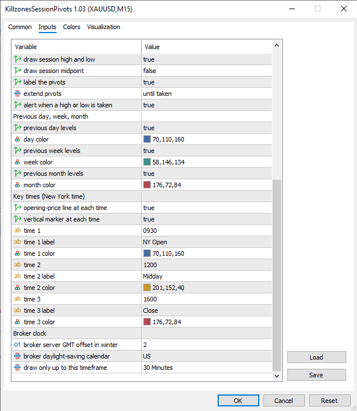The height and width of the screenshot is (411, 357).
Task: Click the color icon beside 'week color'
Action: [x=17, y=162]
